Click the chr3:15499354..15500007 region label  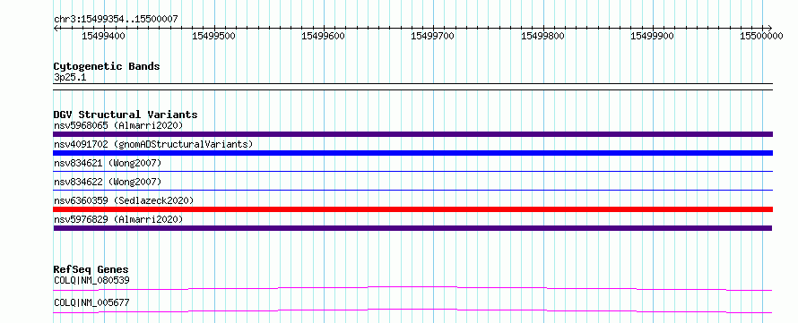pos(116,19)
